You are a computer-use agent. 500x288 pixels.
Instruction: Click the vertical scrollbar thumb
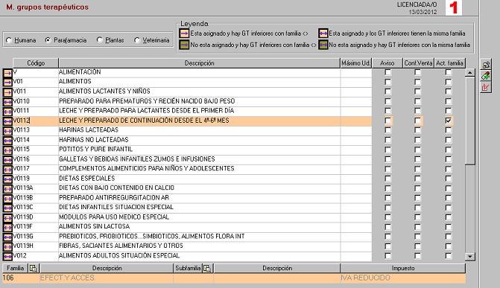point(470,121)
